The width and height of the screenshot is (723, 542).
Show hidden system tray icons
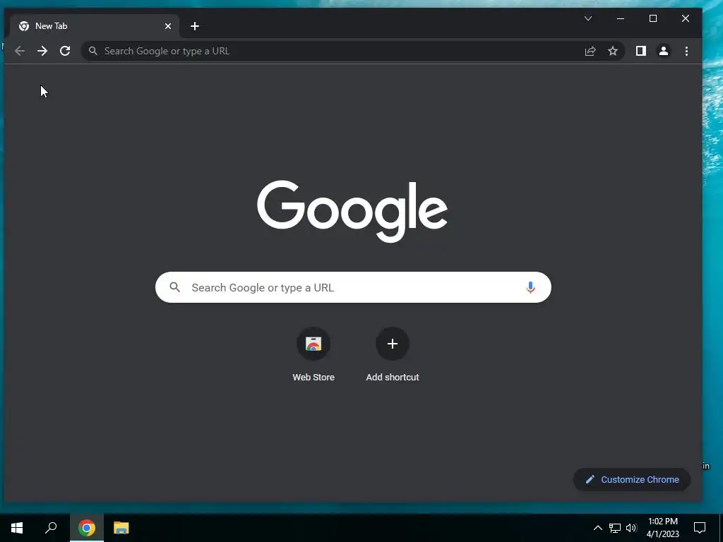click(x=597, y=528)
